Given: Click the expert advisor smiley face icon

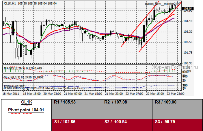Looking at the screenshot, I should [x=178, y=4].
